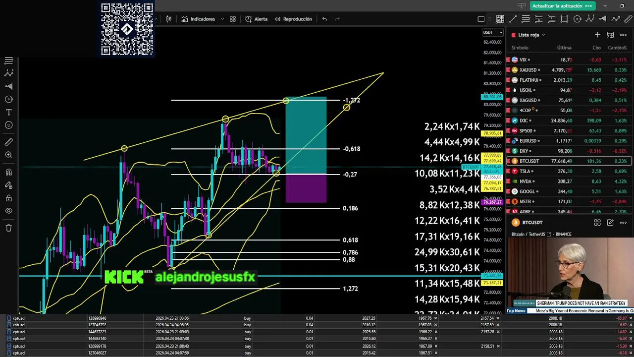The width and height of the screenshot is (634, 357).
Task: Delete drawings with the trash icon
Action: pyautogui.click(x=8, y=228)
